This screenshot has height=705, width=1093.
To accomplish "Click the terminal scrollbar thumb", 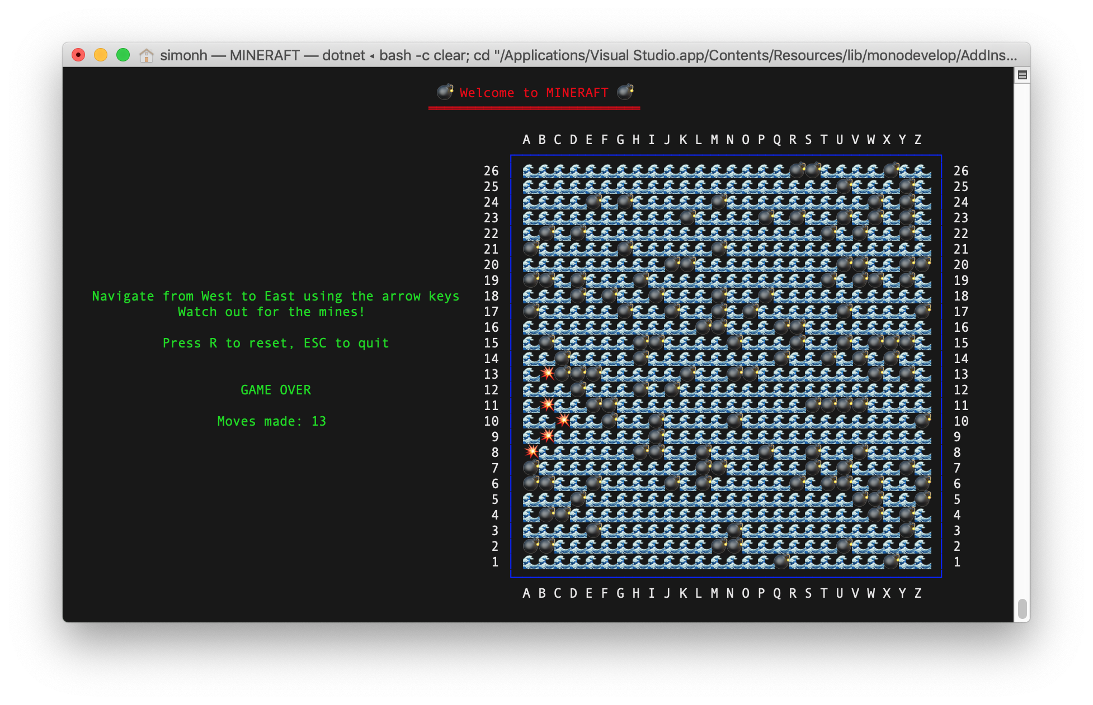I will point(1022,609).
